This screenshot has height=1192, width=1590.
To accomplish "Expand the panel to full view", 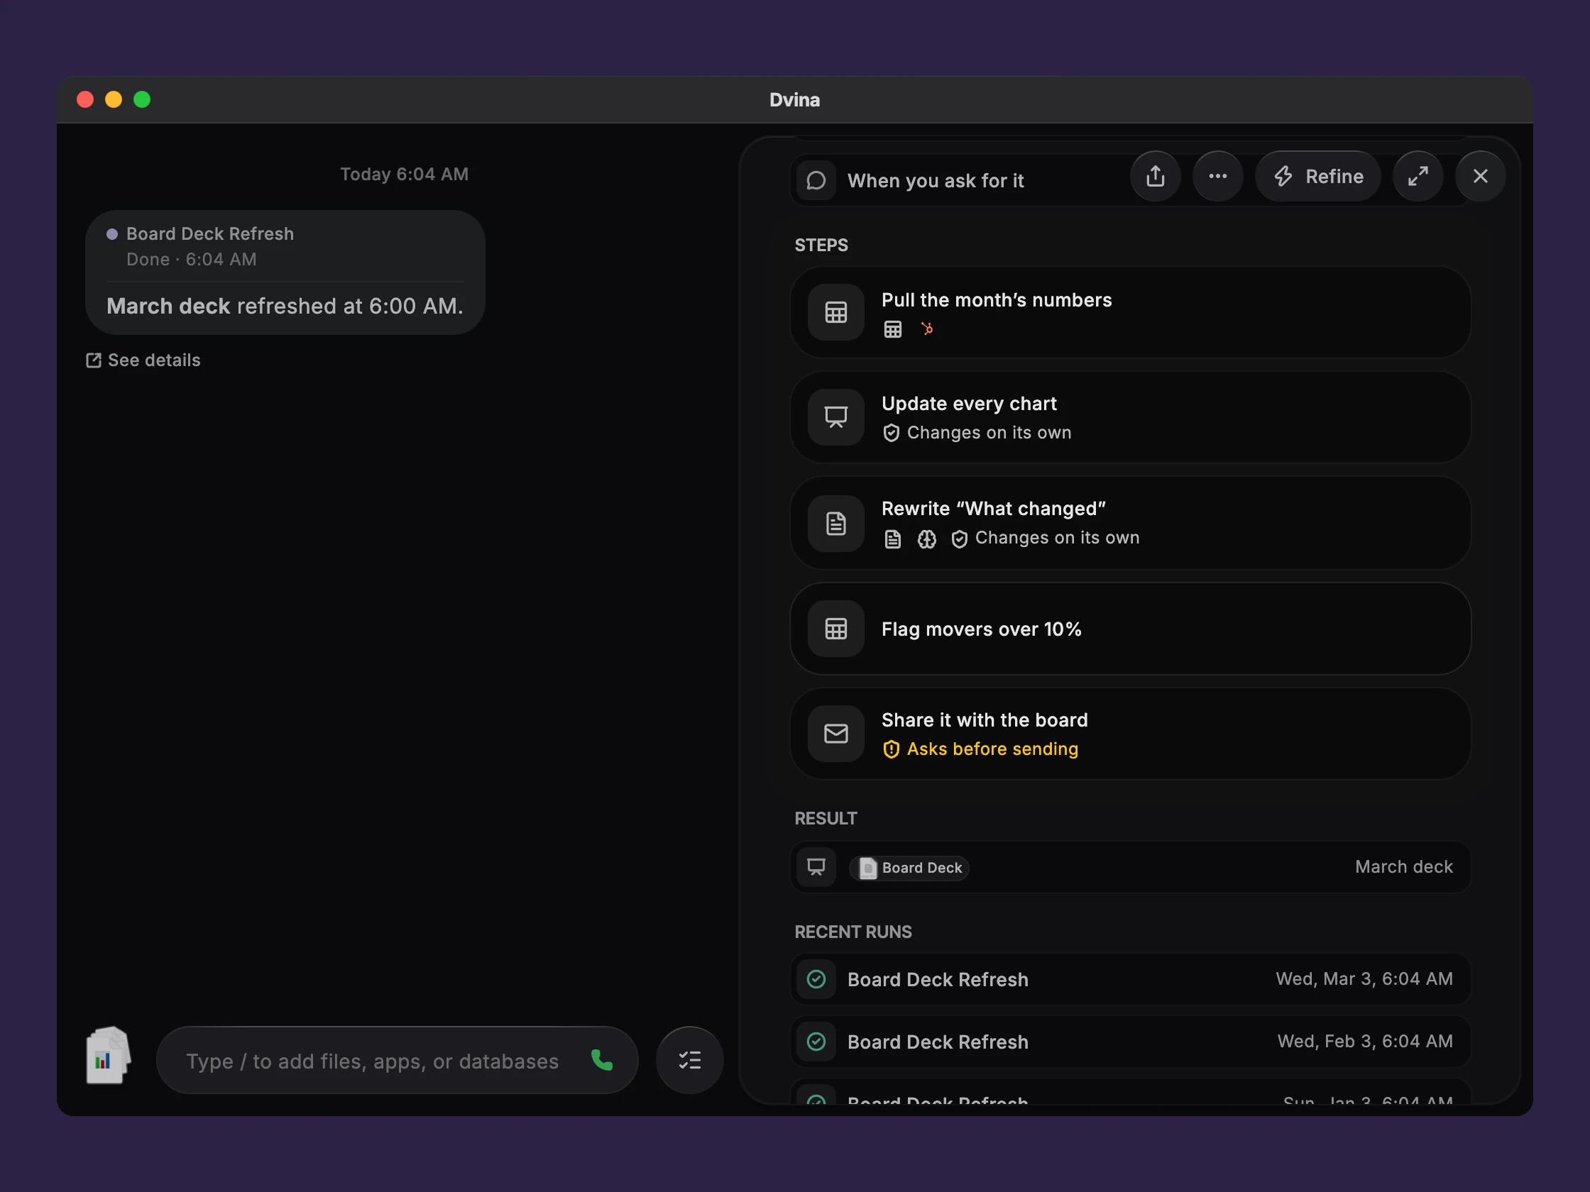I will pos(1418,176).
